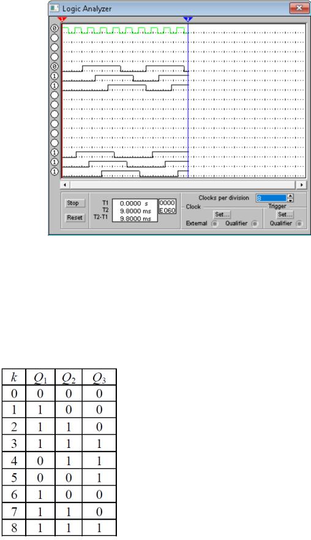Click the T2-T1 difference value
This screenshot has width=311, height=540.
click(x=135, y=218)
